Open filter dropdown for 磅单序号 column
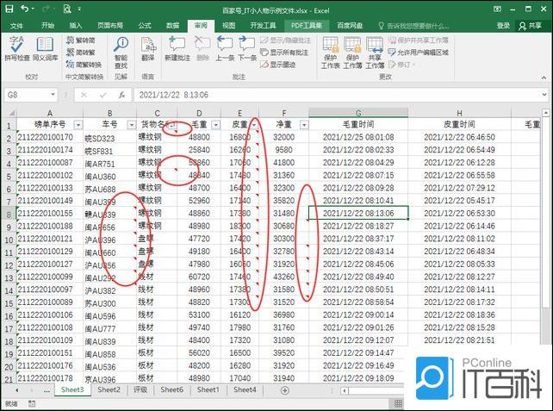553x411 pixels. [x=78, y=125]
